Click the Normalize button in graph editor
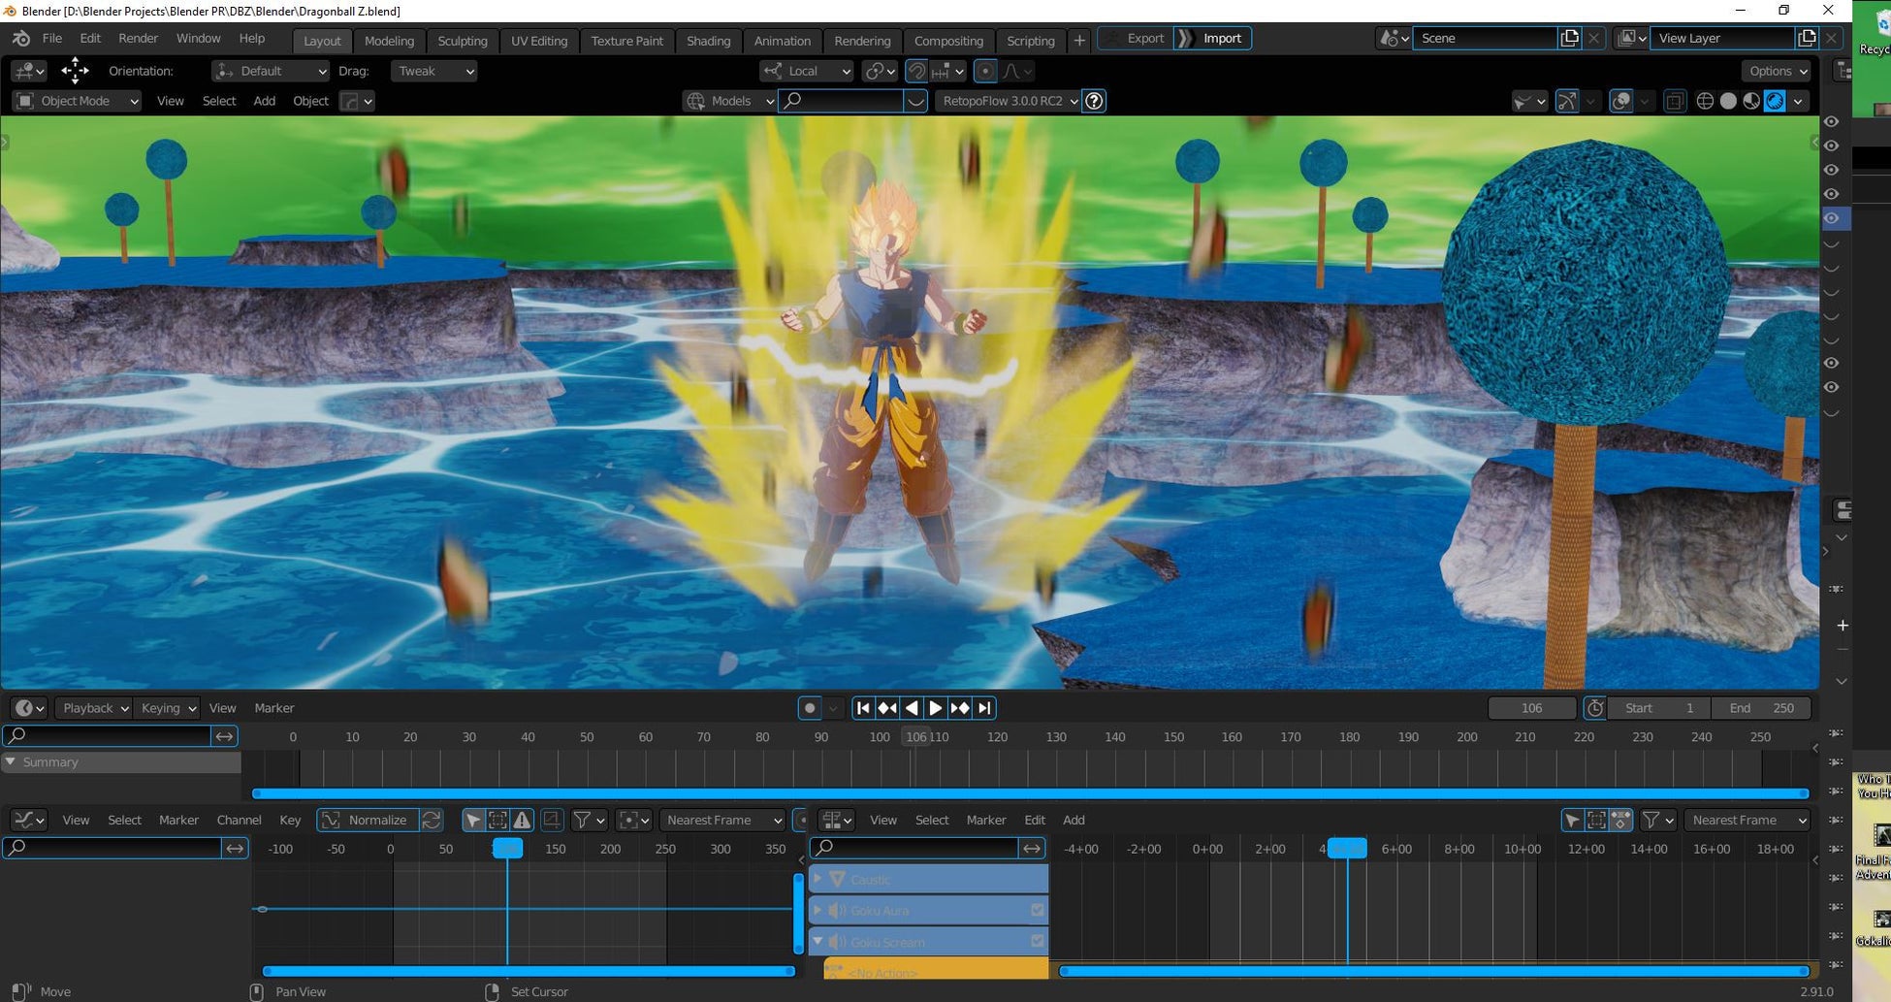 (368, 821)
